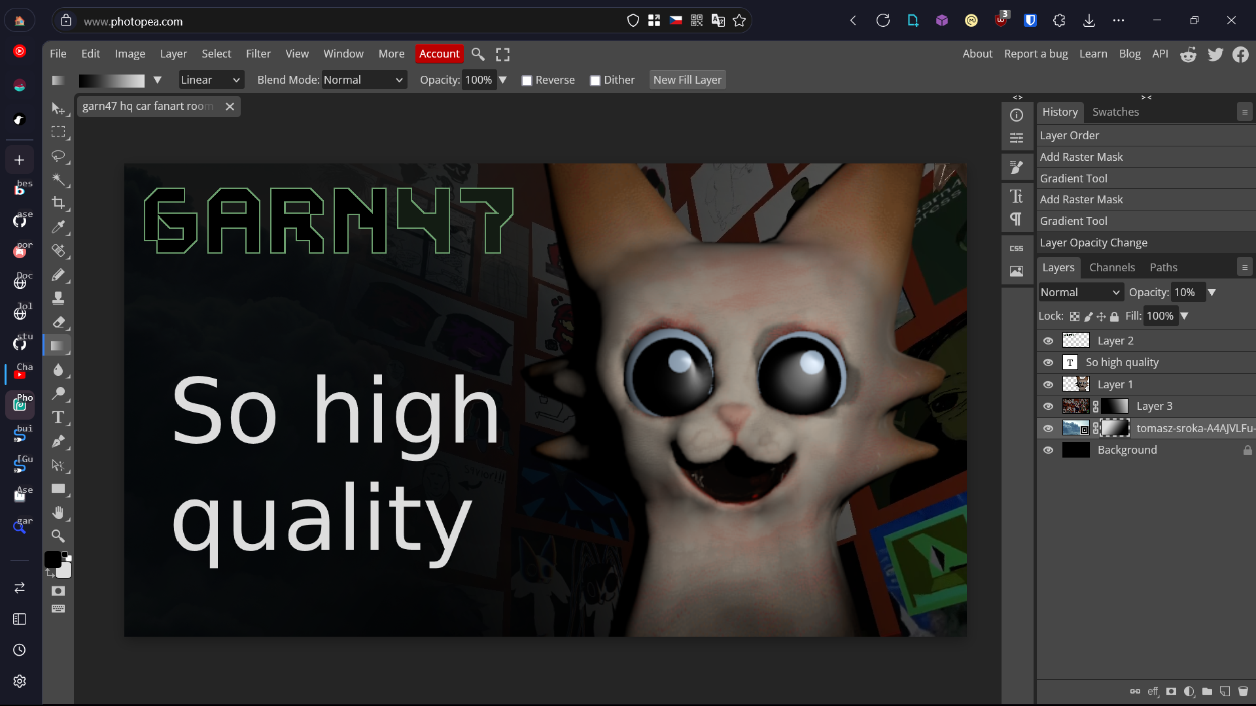Open the Brush panel icon
This screenshot has height=706, width=1256.
tap(1017, 167)
